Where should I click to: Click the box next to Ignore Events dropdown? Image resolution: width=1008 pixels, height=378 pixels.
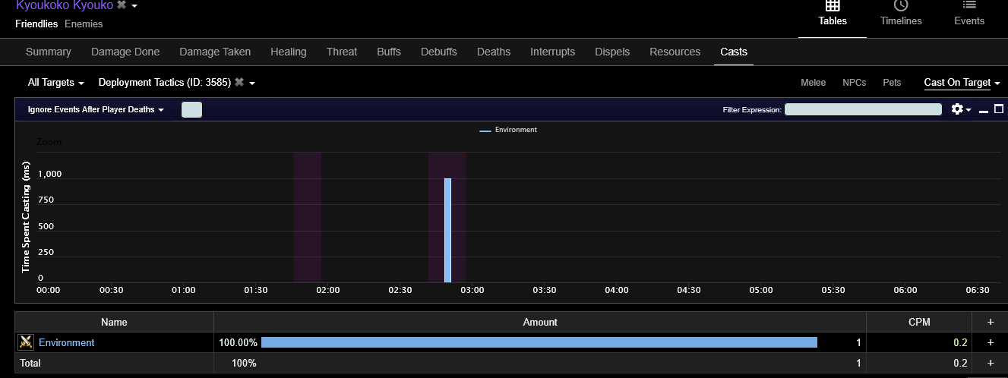192,109
